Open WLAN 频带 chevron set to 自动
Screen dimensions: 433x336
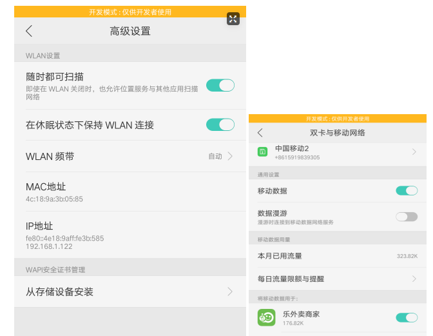point(229,156)
